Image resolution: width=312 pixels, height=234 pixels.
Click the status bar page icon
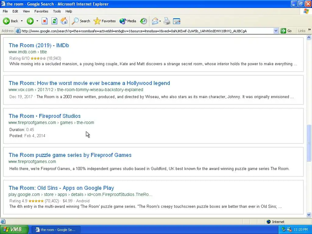click(3, 222)
